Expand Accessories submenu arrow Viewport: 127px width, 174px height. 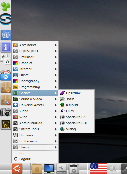pos(56,45)
